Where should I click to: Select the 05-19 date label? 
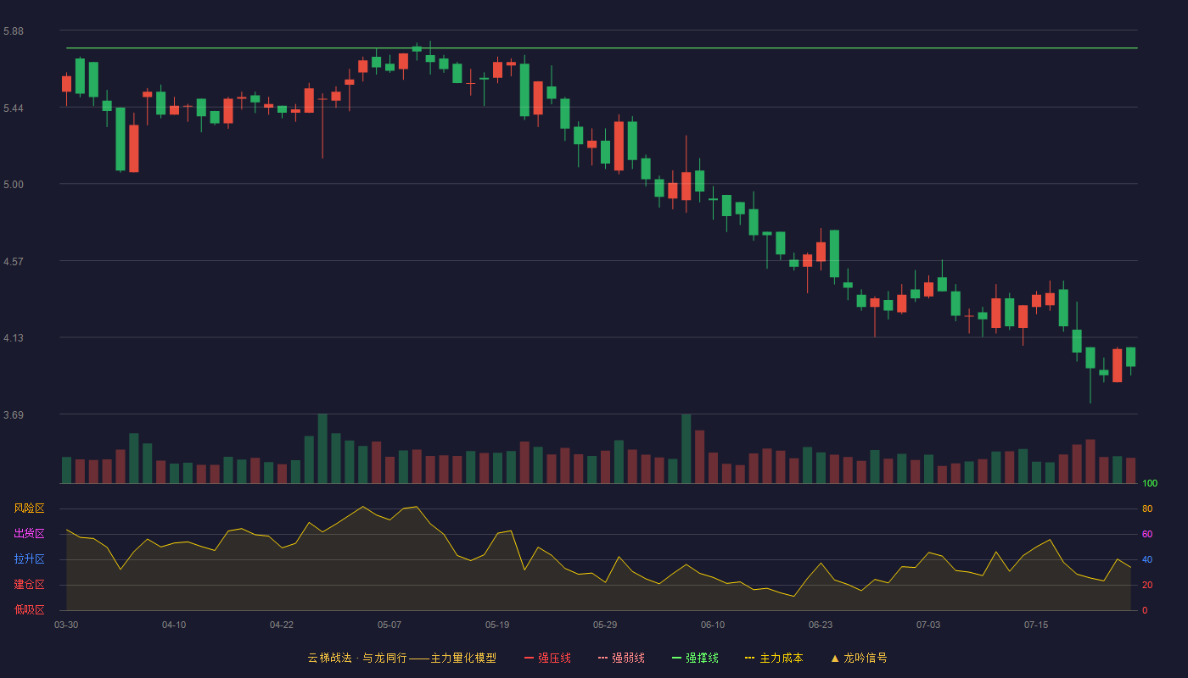coord(497,625)
